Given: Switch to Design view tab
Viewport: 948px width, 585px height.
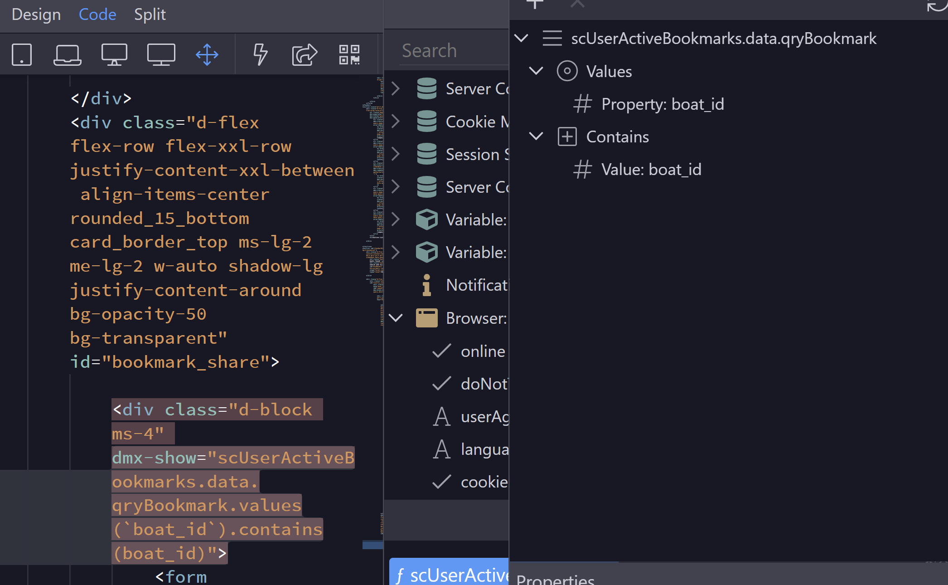Looking at the screenshot, I should (x=36, y=15).
